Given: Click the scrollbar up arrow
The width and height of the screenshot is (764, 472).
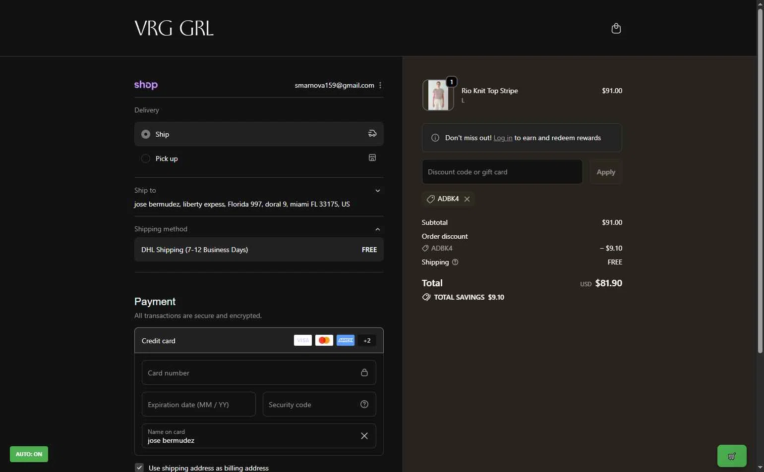Looking at the screenshot, I should (760, 4).
